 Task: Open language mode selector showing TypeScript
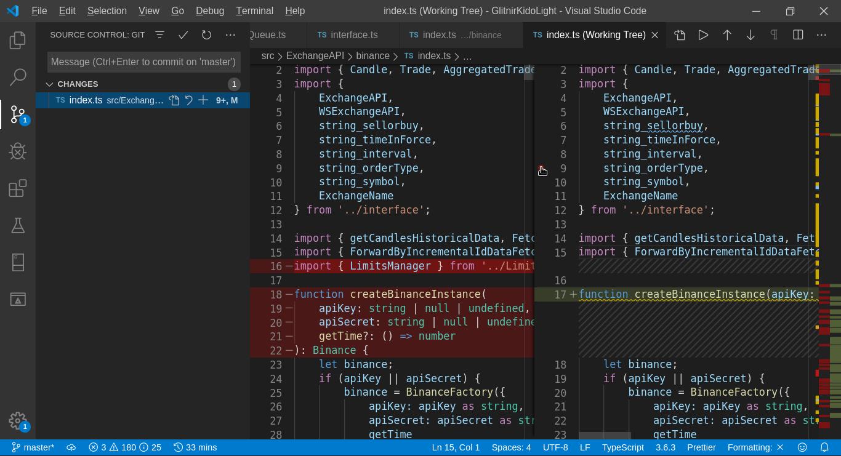[622, 447]
